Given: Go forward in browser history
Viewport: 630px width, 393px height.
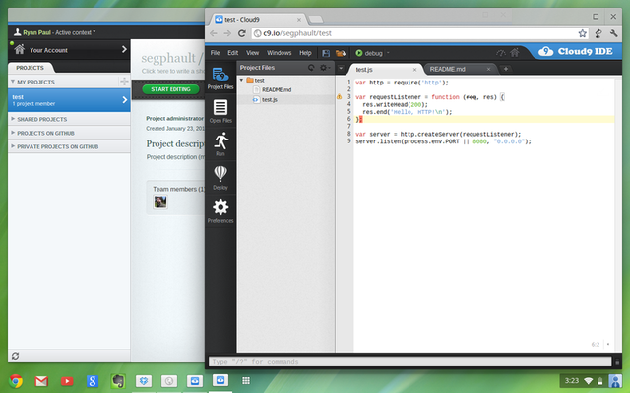Looking at the screenshot, I should tap(227, 33).
